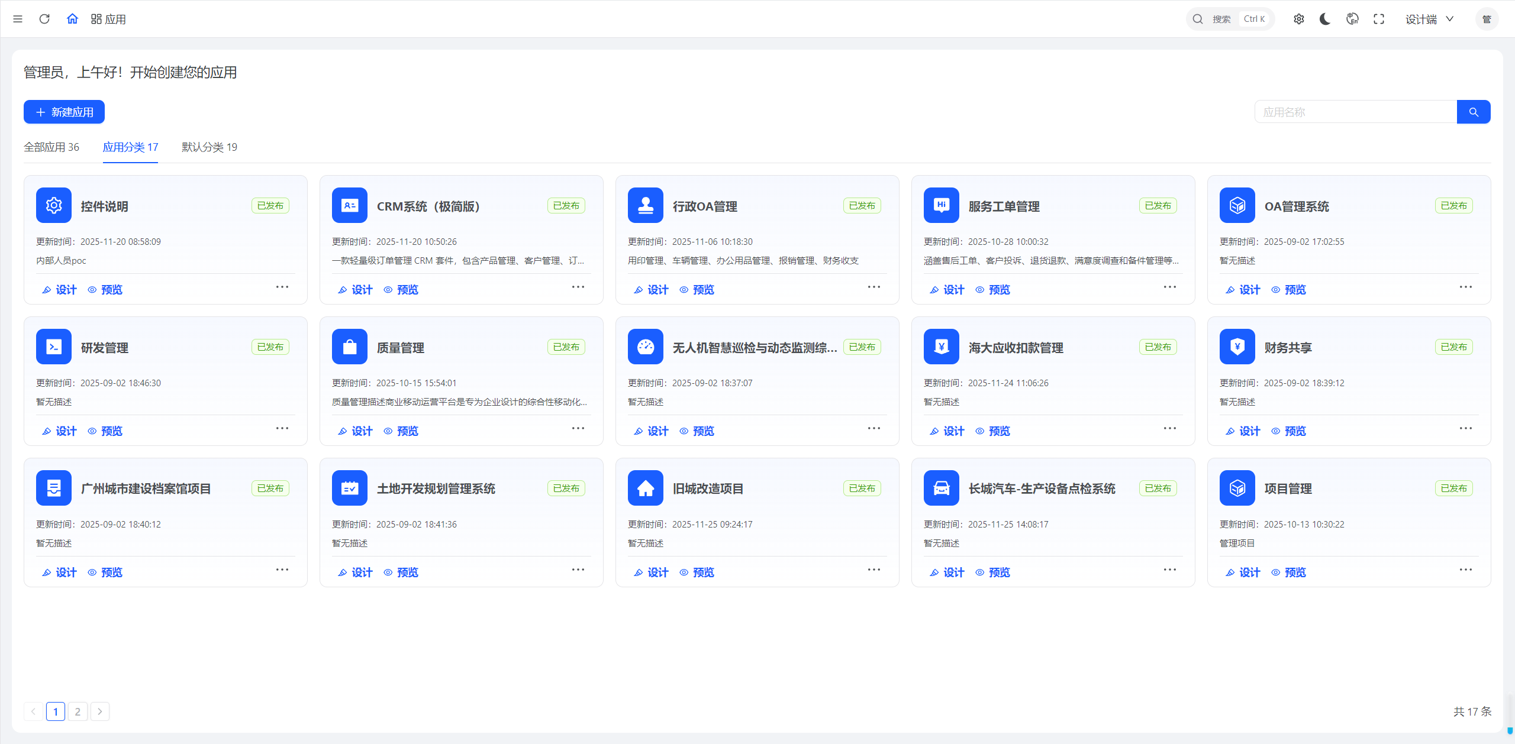1515x744 pixels.
Task: Click the blue search button beside 应用名称
Action: click(1474, 112)
